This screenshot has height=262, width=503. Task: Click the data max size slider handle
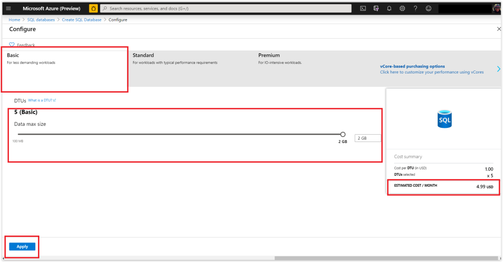click(342, 134)
